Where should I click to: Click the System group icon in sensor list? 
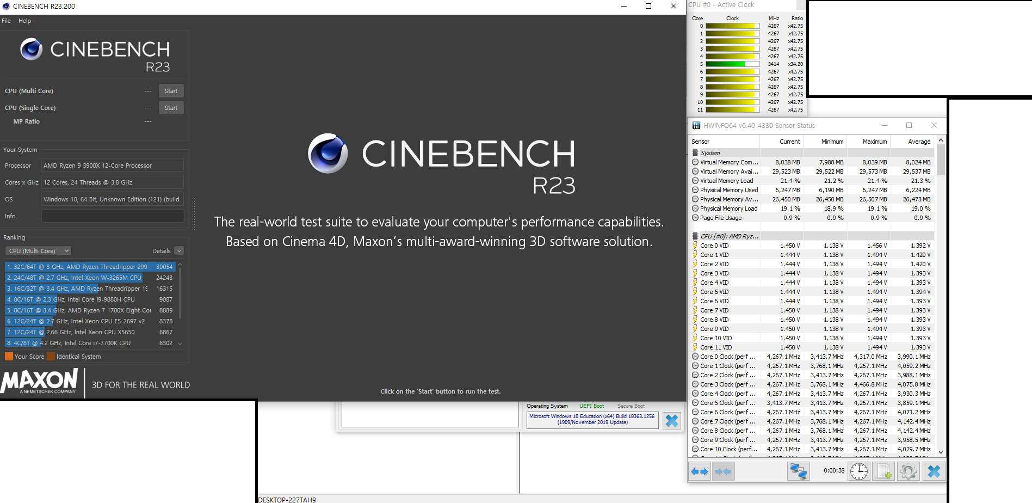(695, 152)
